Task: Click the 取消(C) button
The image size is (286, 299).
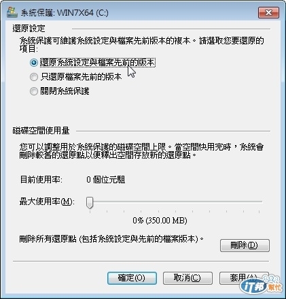Action: (187, 278)
